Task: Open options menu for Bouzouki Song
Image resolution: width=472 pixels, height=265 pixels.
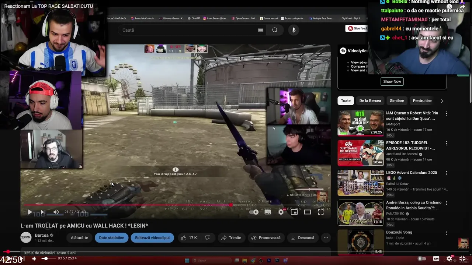Action: pyautogui.click(x=447, y=233)
